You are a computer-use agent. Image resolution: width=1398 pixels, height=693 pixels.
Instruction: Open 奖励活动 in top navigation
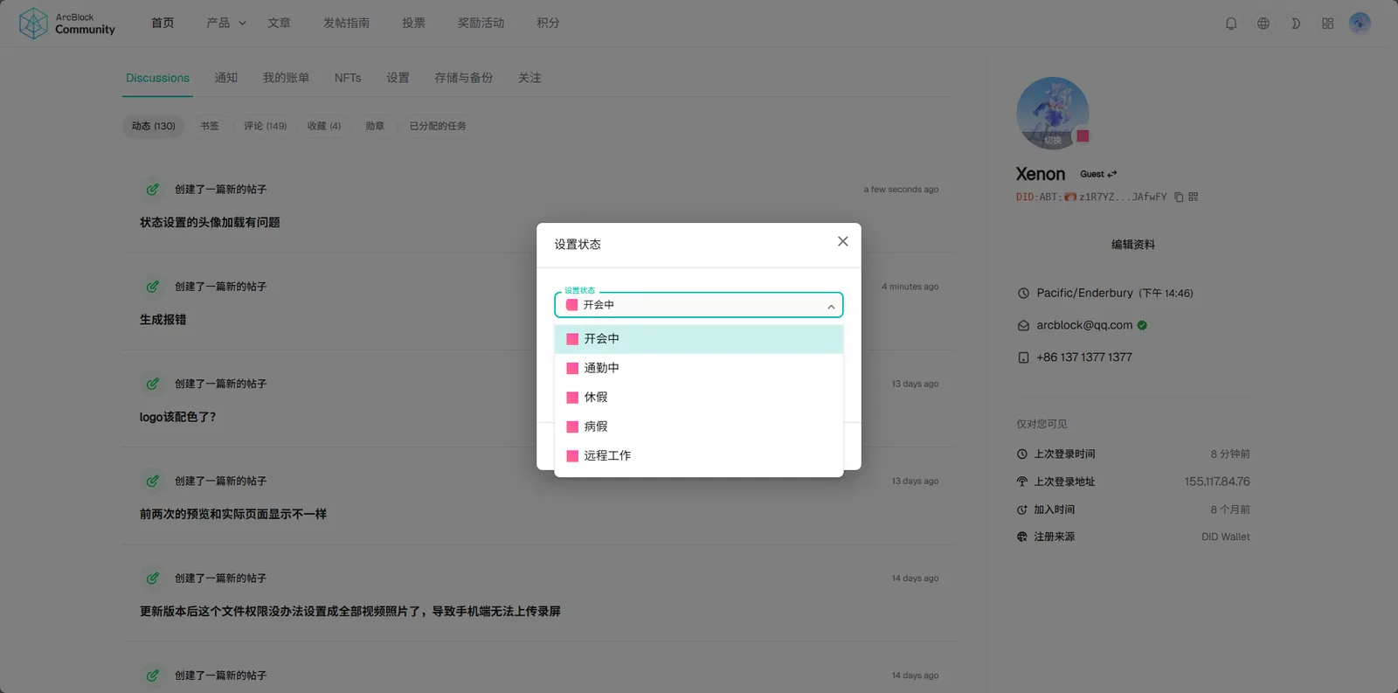pyautogui.click(x=481, y=23)
